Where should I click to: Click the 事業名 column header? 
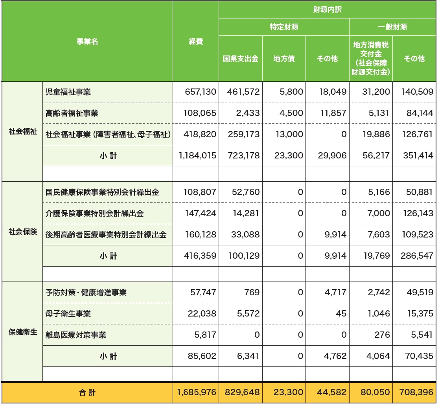click(x=87, y=42)
